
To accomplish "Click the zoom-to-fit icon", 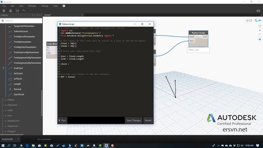I will point(260,26).
